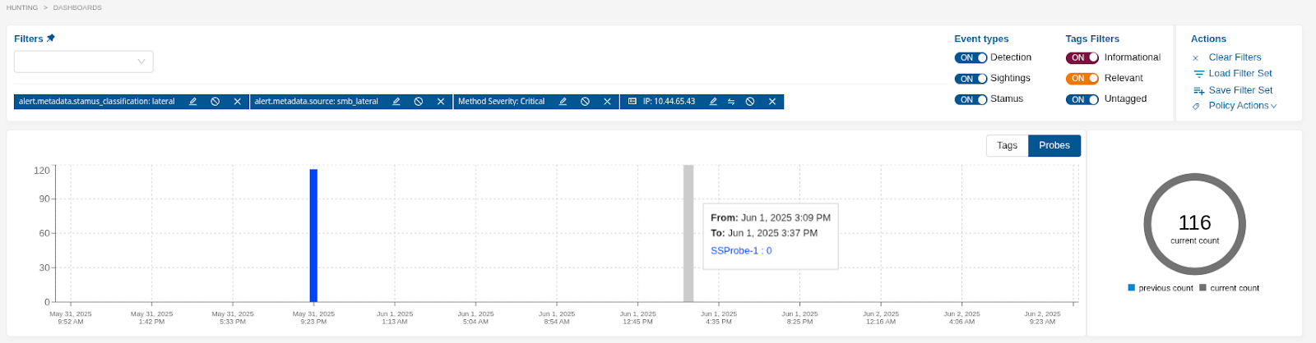Negate the IP 10.44.65.43 filter
The height and width of the screenshot is (343, 1316).
(x=750, y=102)
